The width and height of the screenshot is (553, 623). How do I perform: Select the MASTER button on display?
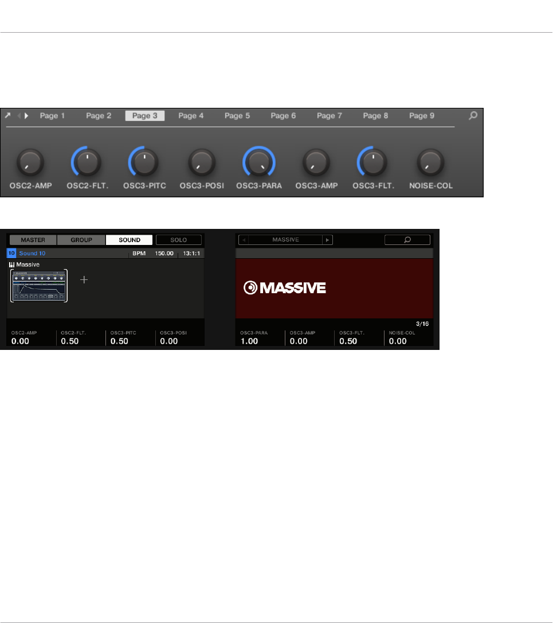coord(33,240)
